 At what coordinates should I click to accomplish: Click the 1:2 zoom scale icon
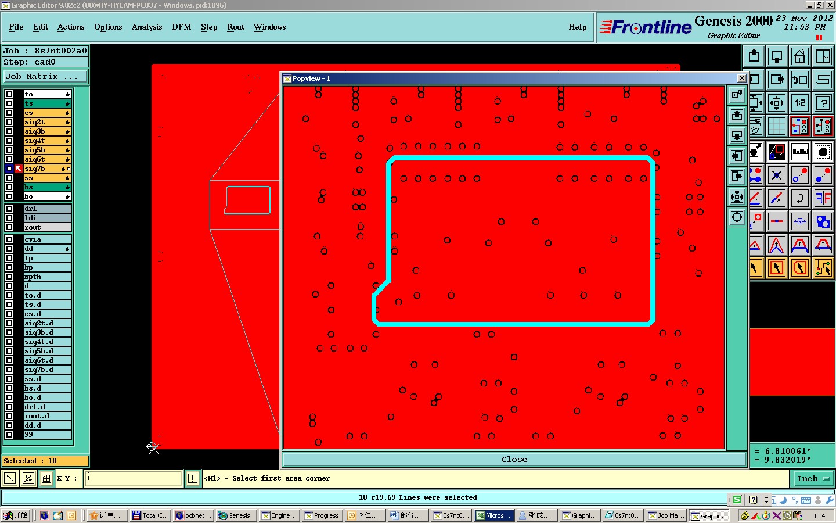point(800,103)
